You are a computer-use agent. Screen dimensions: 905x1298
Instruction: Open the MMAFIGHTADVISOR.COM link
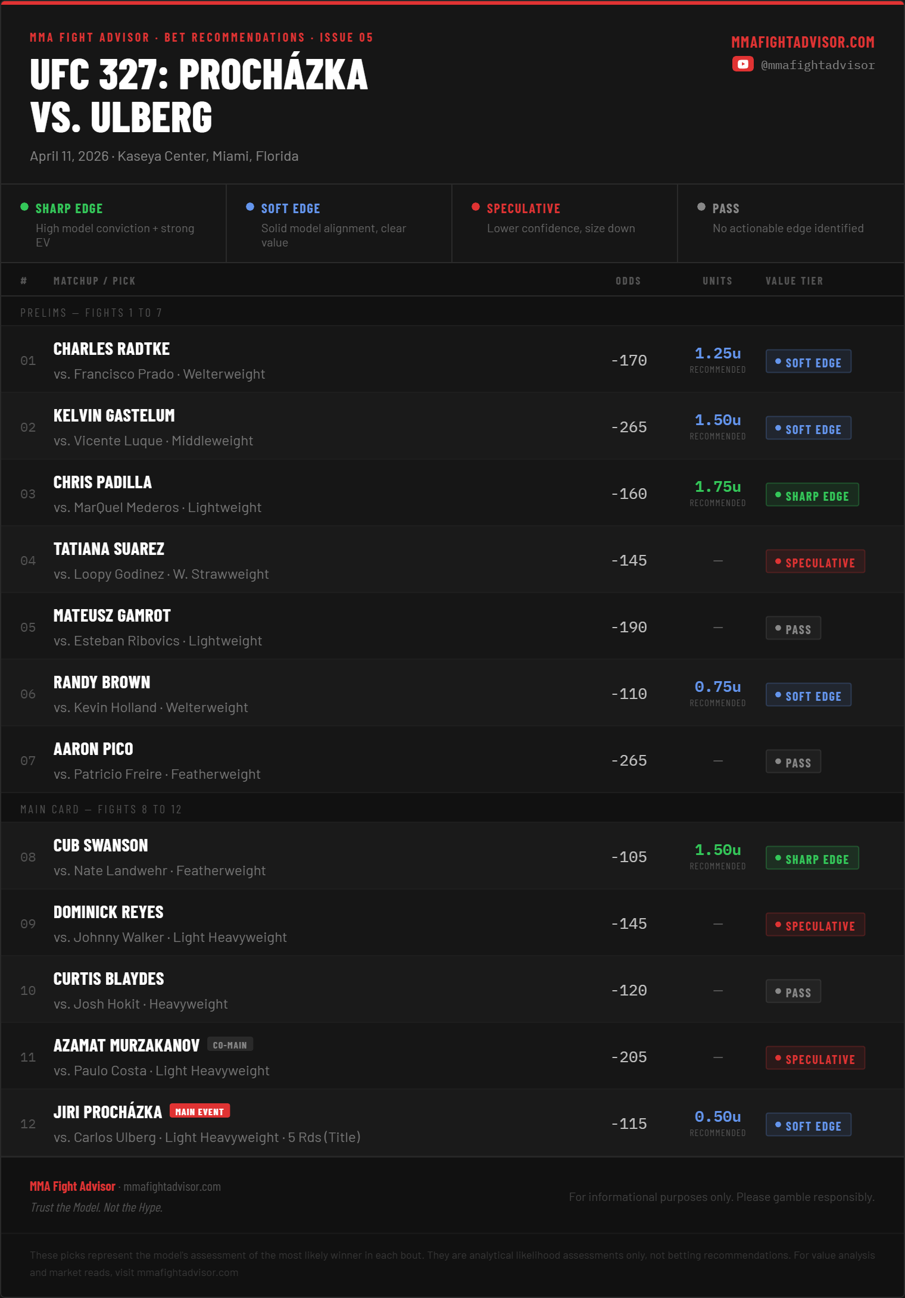803,42
